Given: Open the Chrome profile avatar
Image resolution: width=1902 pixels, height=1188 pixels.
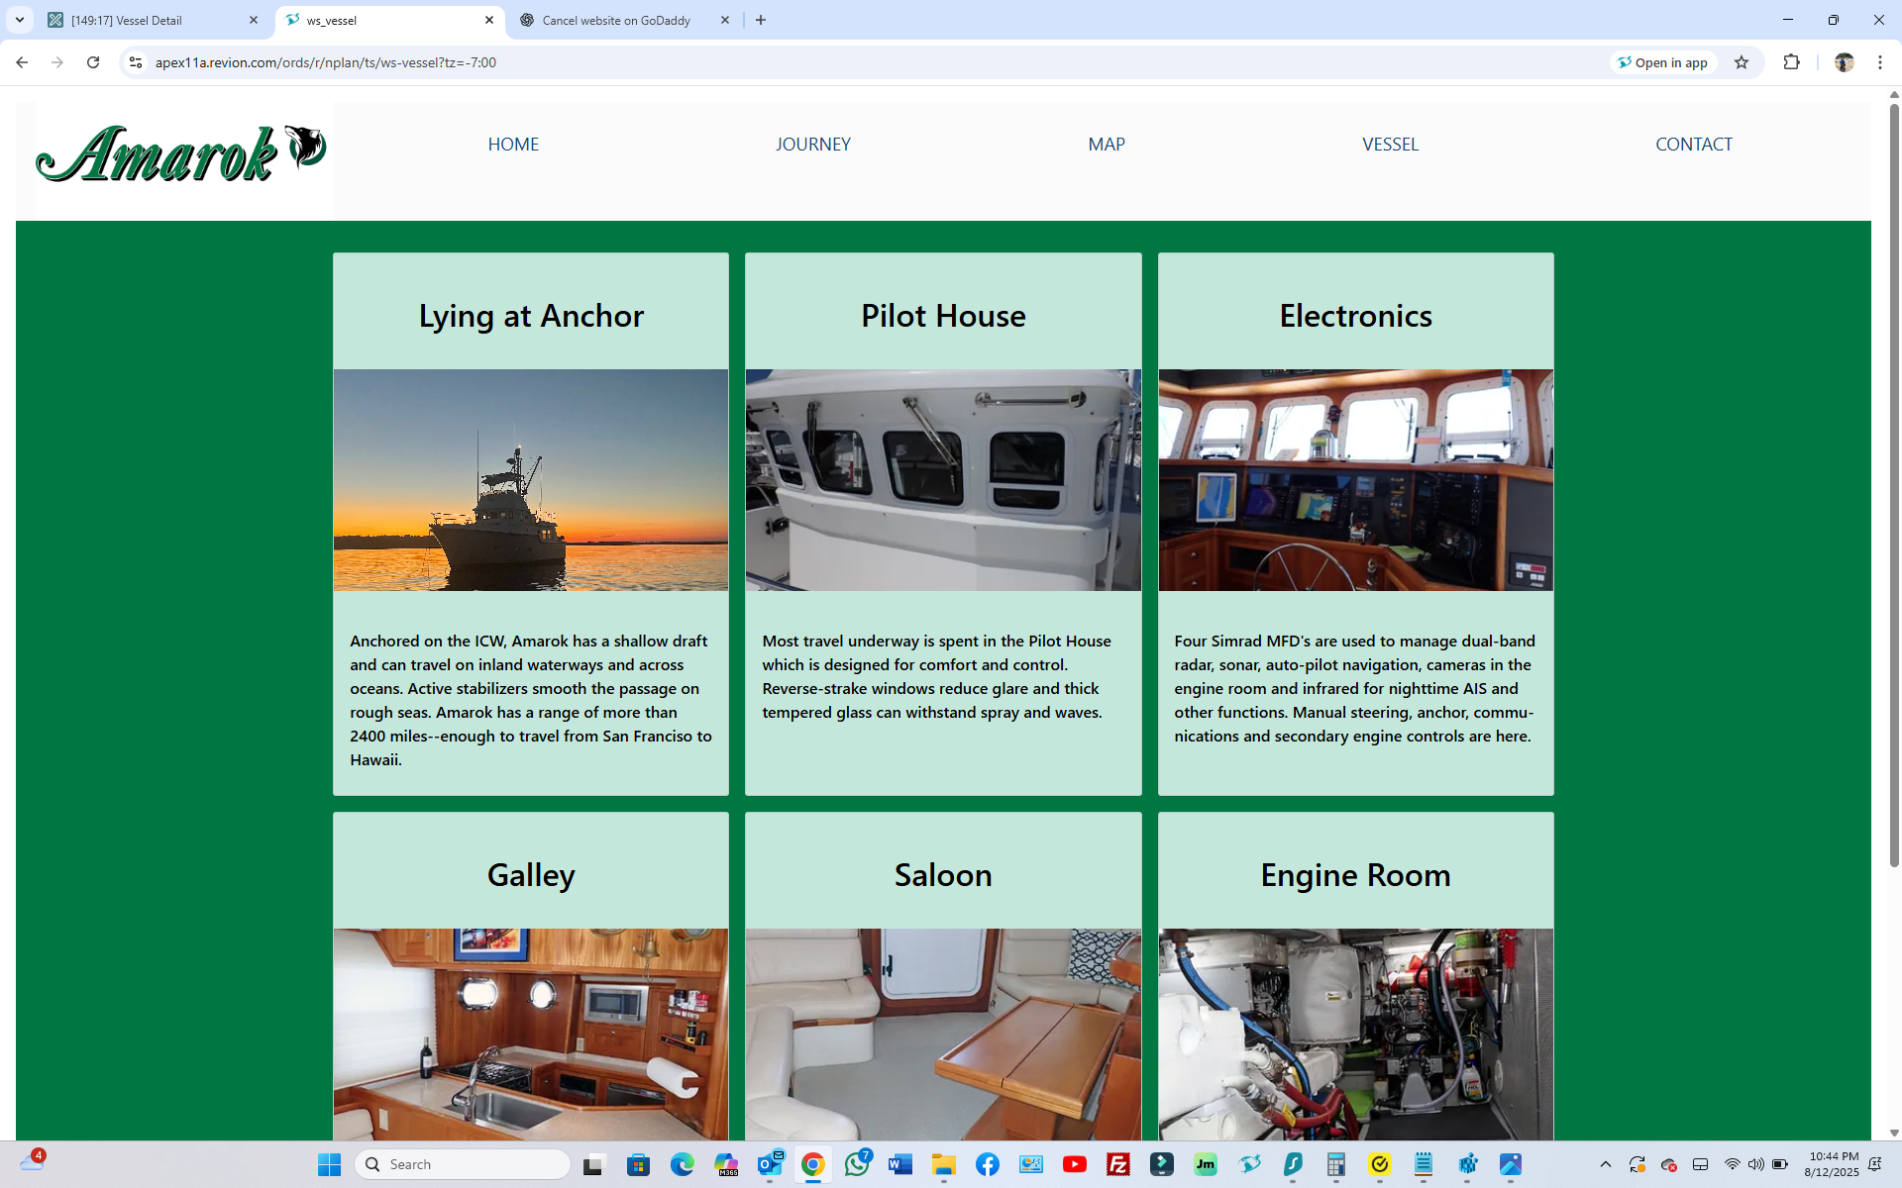Looking at the screenshot, I should click(1844, 62).
